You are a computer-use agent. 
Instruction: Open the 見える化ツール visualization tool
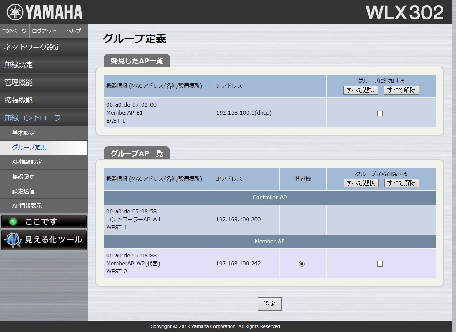[44, 240]
